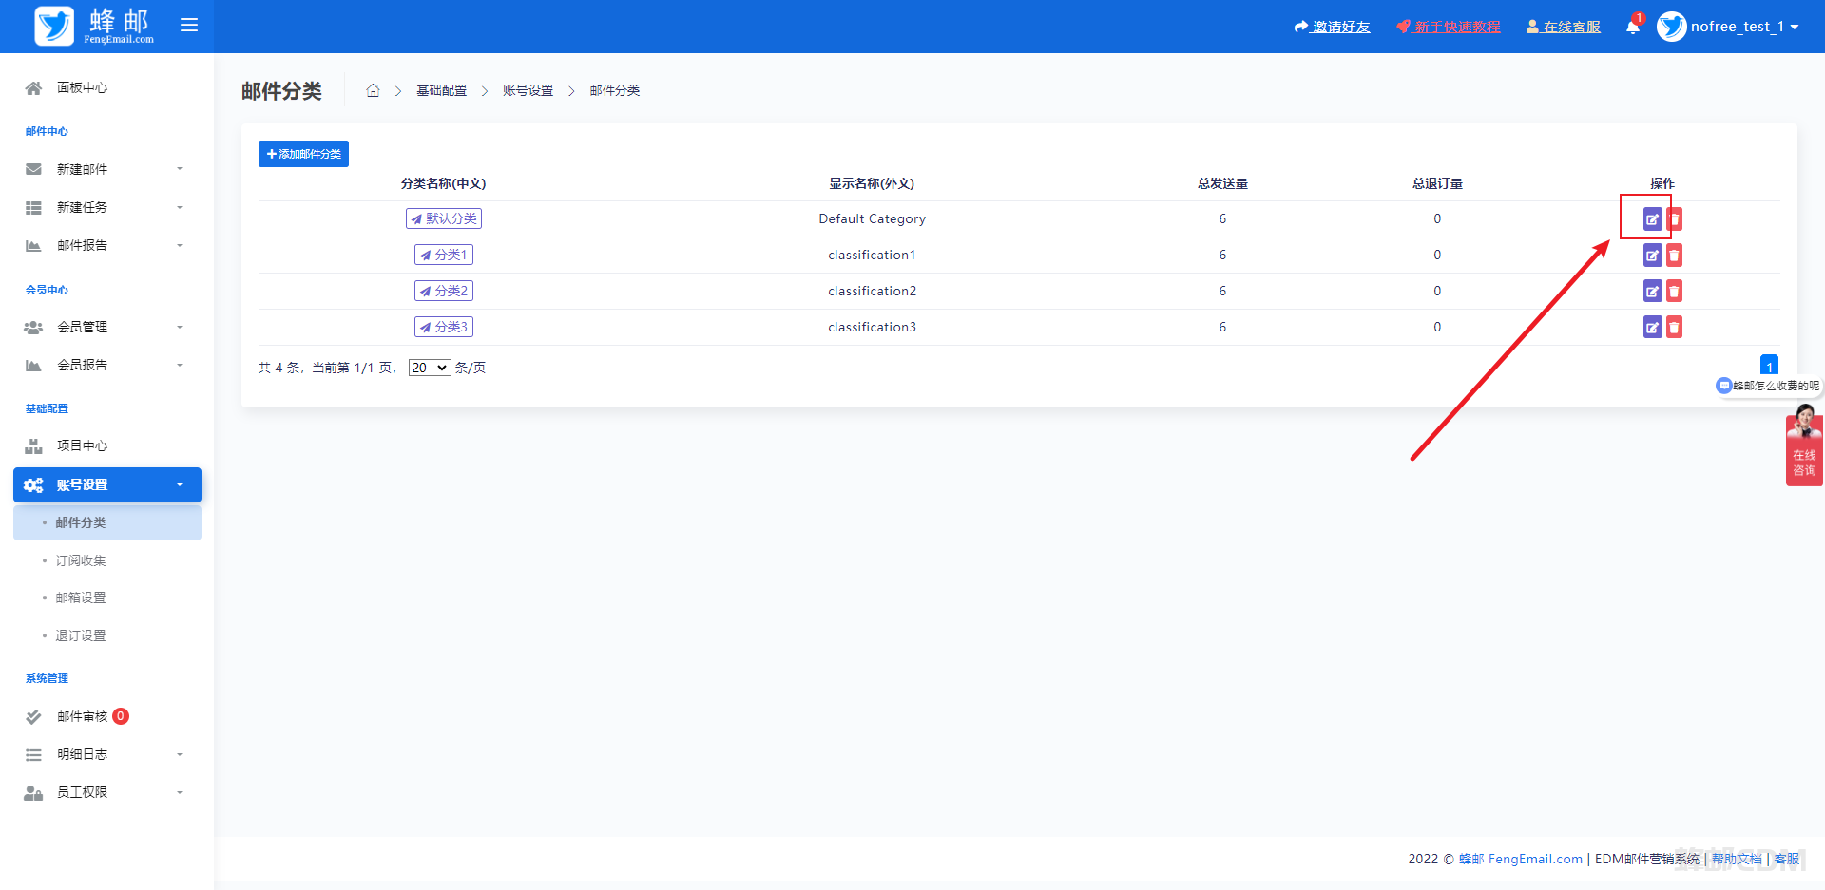This screenshot has width=1825, height=890.
Task: Open the 在线咨询 live chat widget
Action: [1803, 445]
